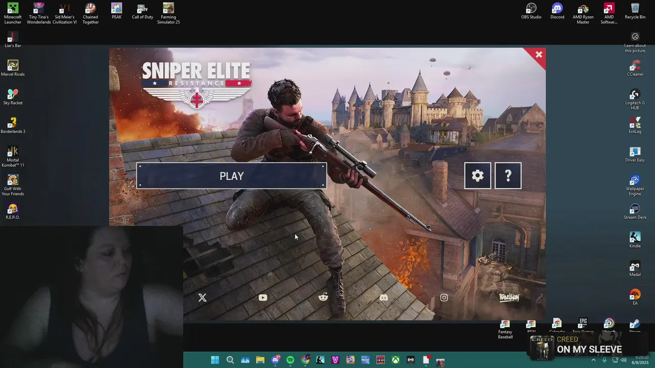
Task: Select the PEAK desktop icon
Action: 117,11
